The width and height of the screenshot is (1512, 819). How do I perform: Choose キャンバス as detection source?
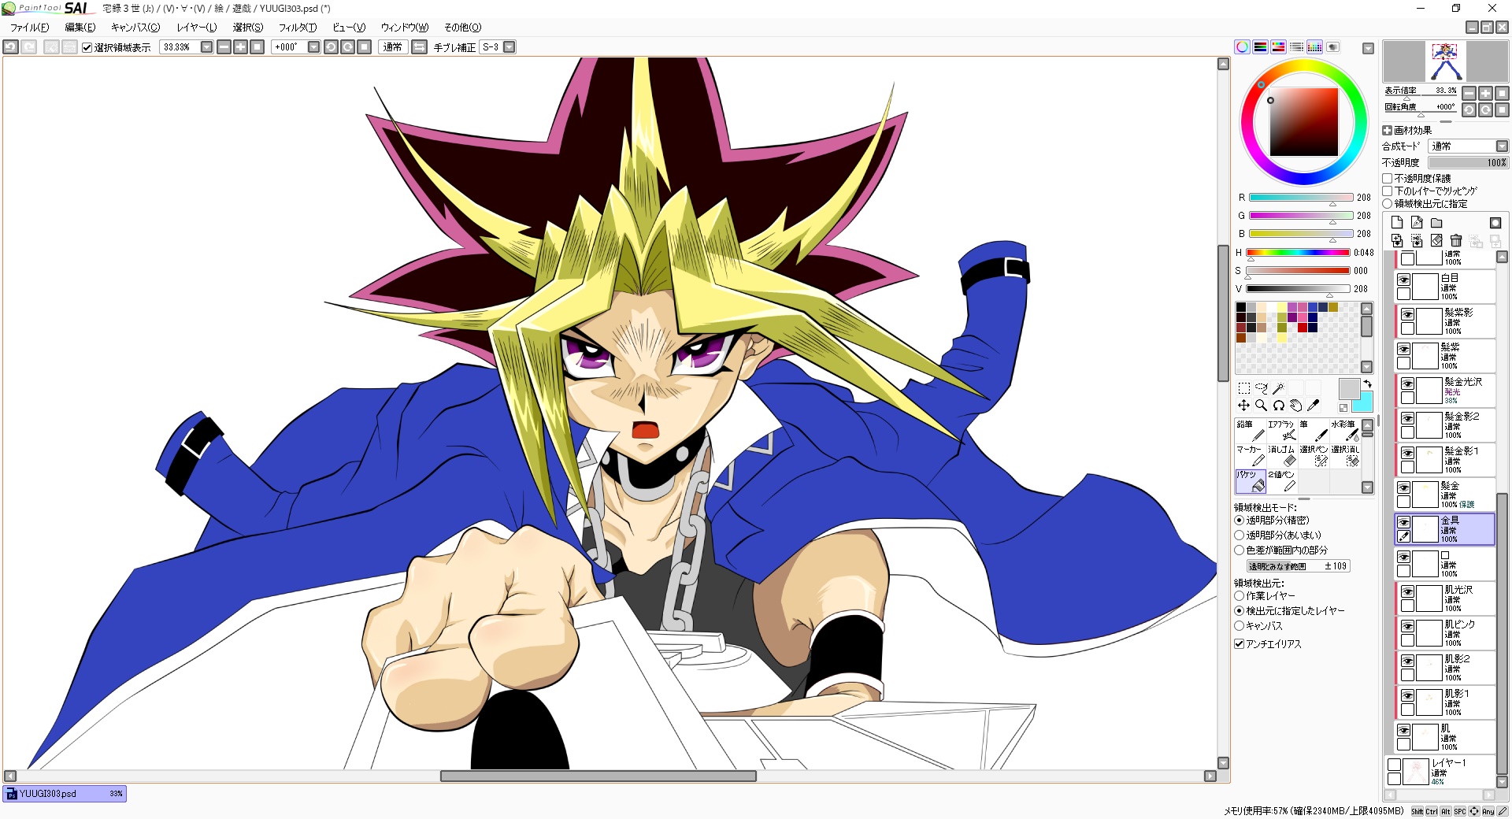(1239, 626)
